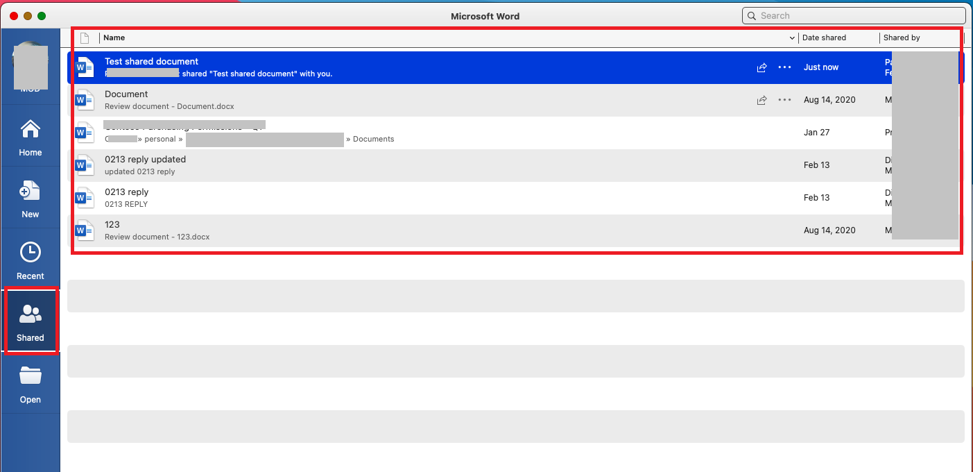Open more options for Document row
This screenshot has height=472, width=973.
pos(784,100)
